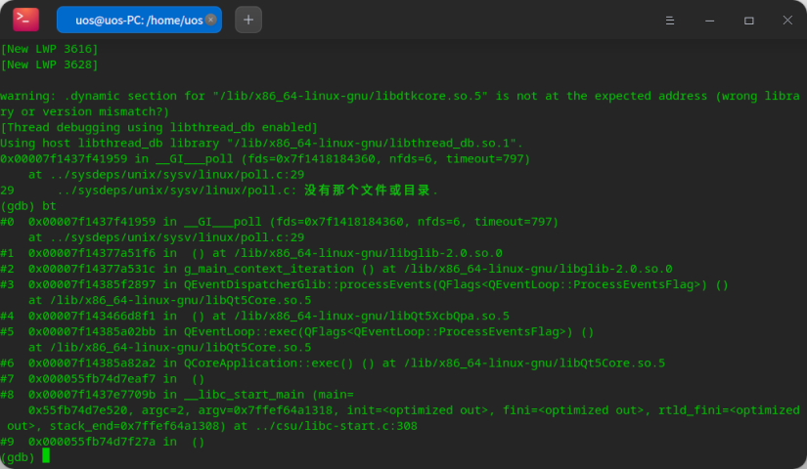Select the uos@uos-PC: /home/uos tab

(x=137, y=20)
